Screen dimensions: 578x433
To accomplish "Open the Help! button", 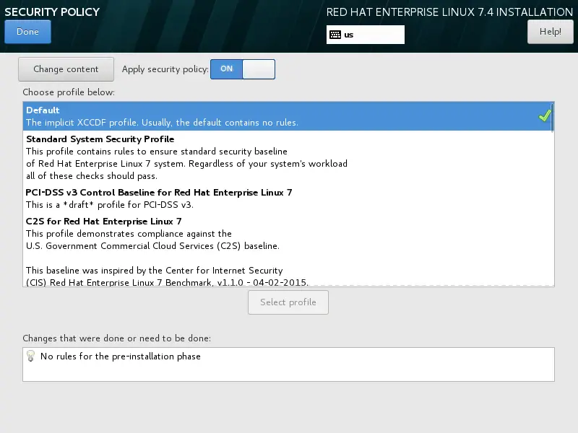I will click(x=551, y=32).
